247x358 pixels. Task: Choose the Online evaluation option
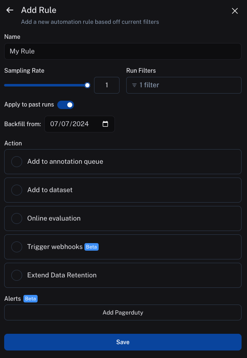(x=123, y=218)
